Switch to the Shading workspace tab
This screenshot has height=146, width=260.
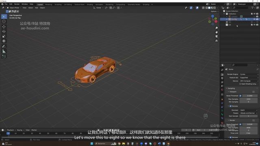pyautogui.click(x=90, y=4)
